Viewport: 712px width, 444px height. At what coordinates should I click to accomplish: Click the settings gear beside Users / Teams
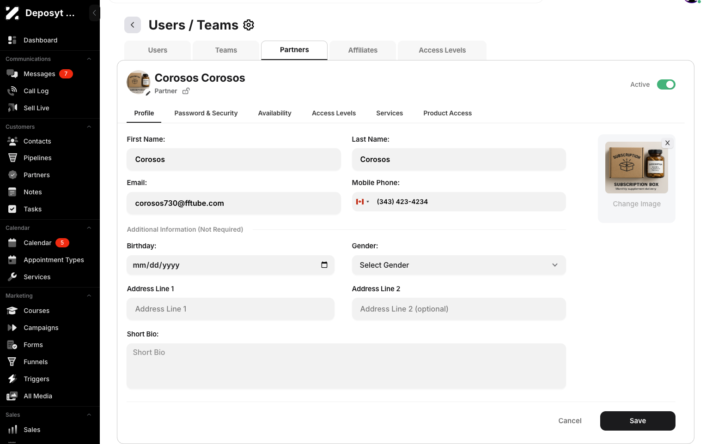(x=249, y=25)
